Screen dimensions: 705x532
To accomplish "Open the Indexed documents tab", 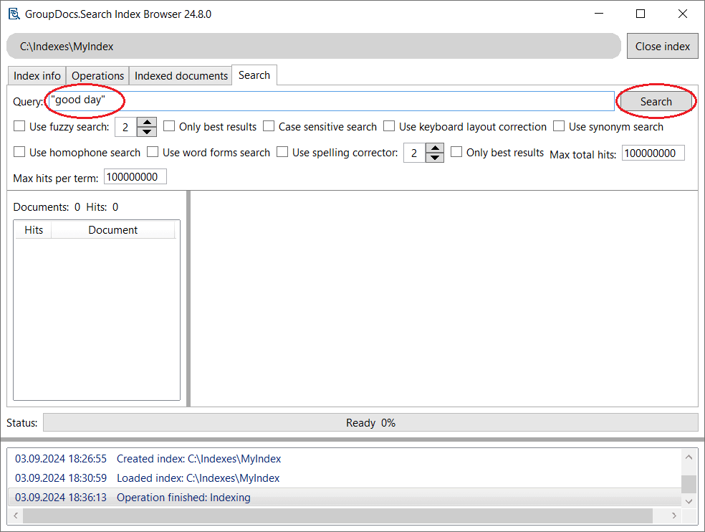I will point(181,75).
